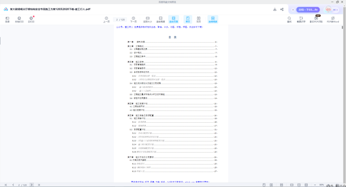Select 适合宽度 fit width
Screen dimensions: 346x187
[x=161, y=19]
